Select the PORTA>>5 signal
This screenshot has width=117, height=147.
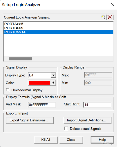(58, 24)
